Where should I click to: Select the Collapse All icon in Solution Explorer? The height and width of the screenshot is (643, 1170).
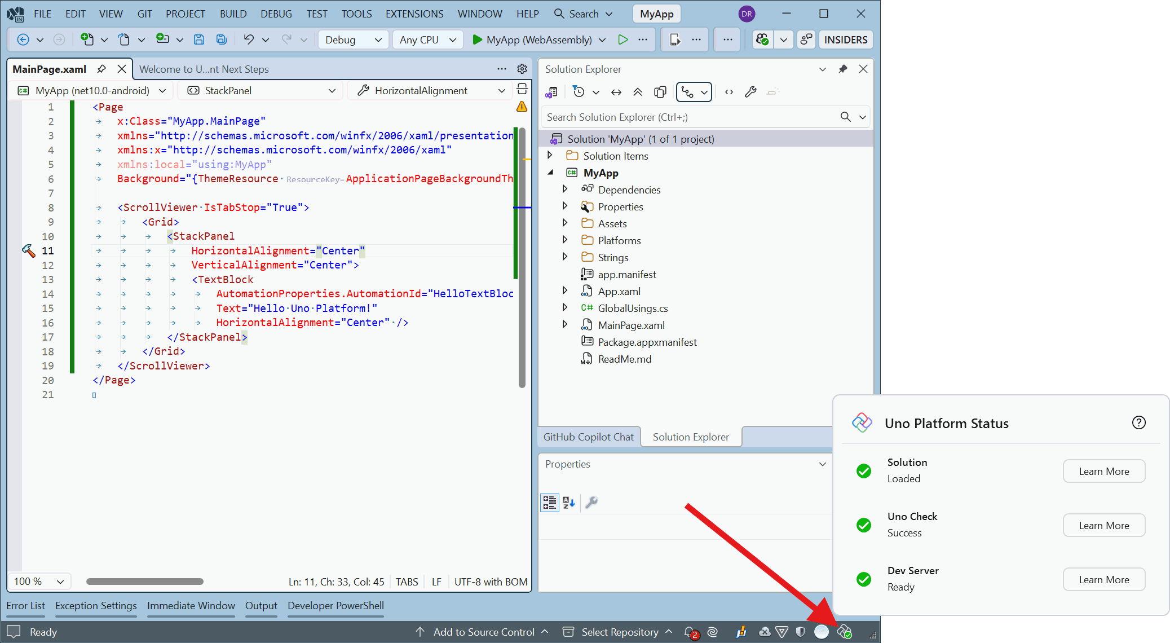[638, 91]
